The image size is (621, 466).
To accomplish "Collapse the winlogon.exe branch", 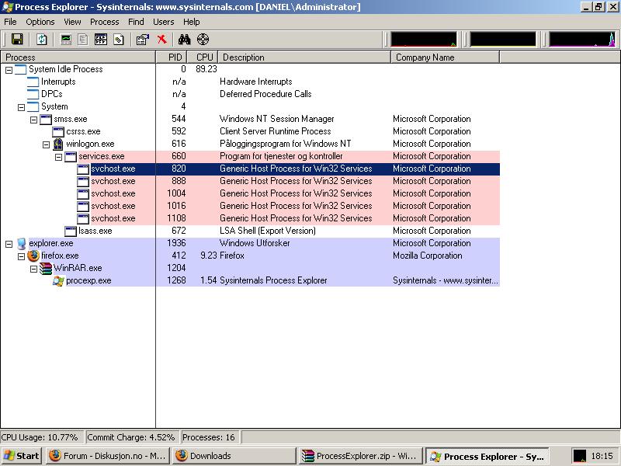I will tap(46, 144).
